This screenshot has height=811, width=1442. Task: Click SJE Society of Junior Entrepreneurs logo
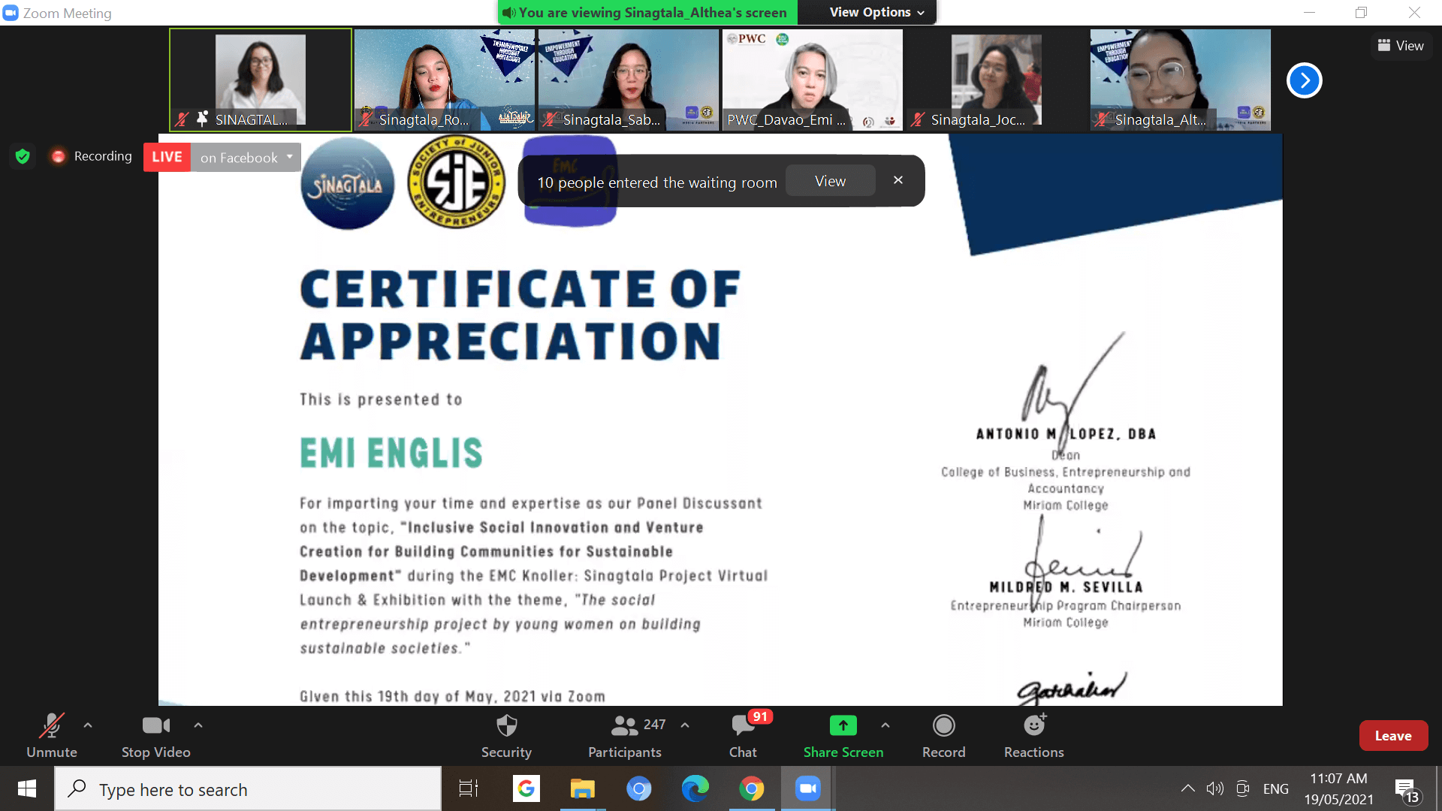(x=456, y=182)
